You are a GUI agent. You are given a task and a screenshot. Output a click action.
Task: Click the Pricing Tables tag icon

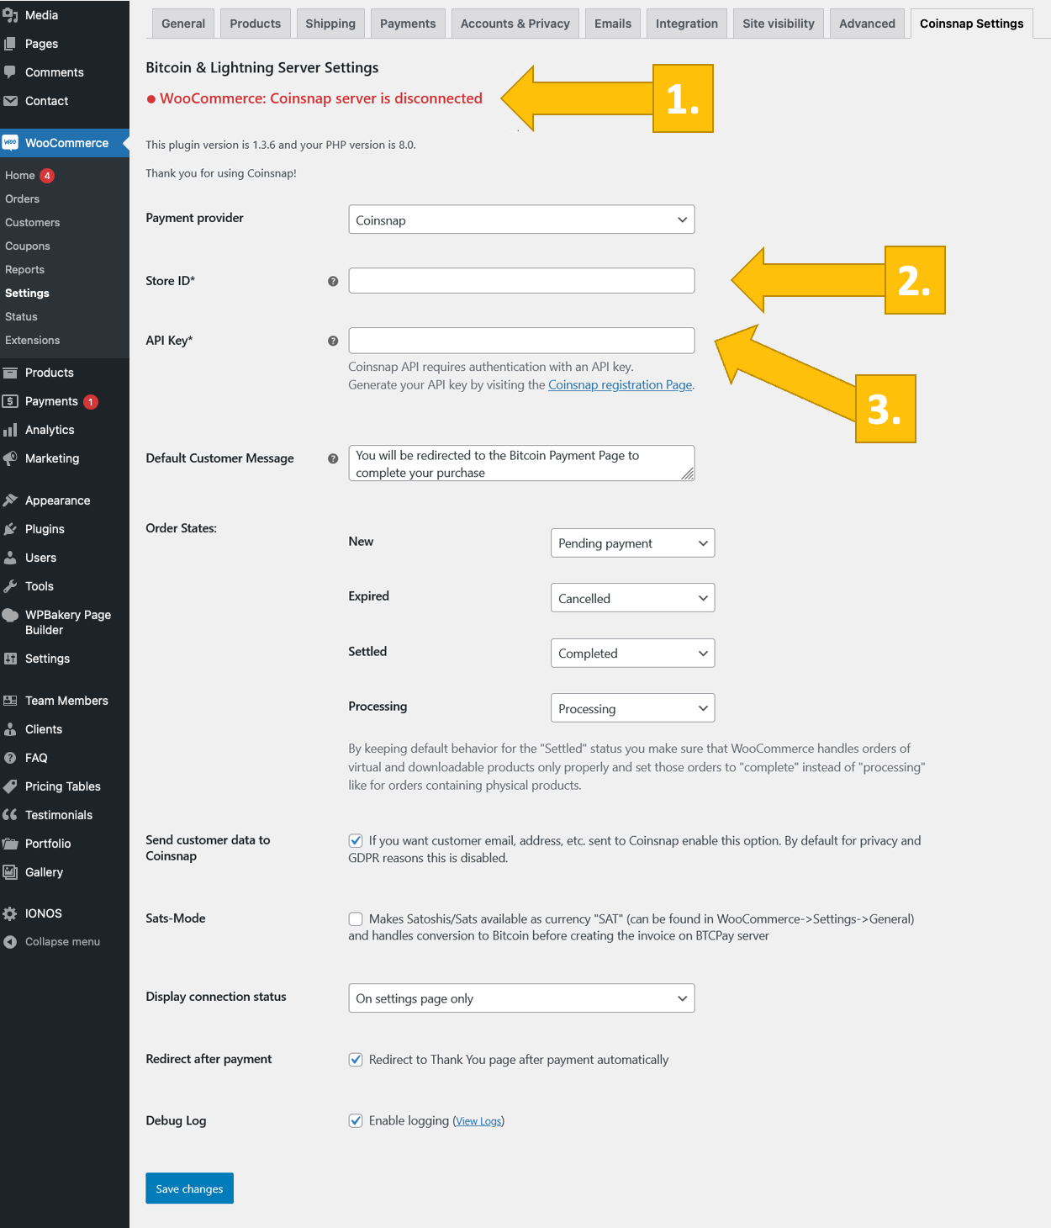(10, 786)
